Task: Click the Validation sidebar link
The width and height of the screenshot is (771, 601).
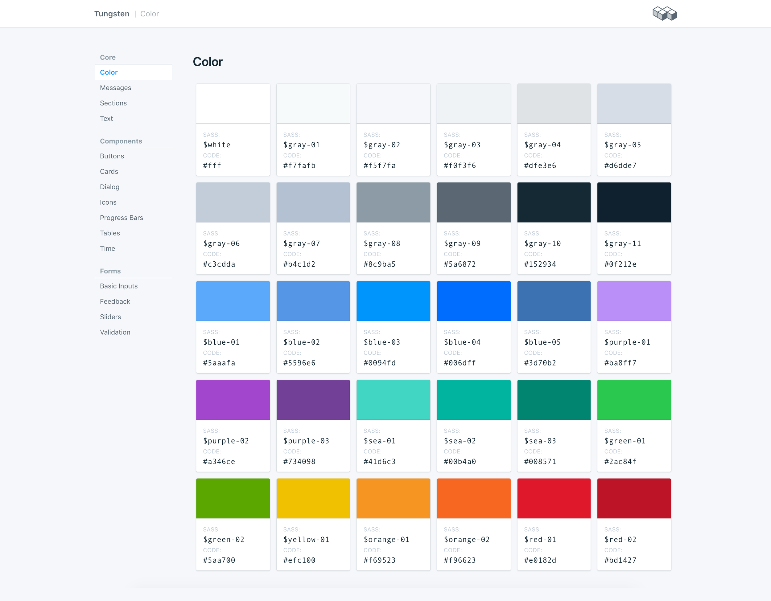Action: pyautogui.click(x=115, y=332)
